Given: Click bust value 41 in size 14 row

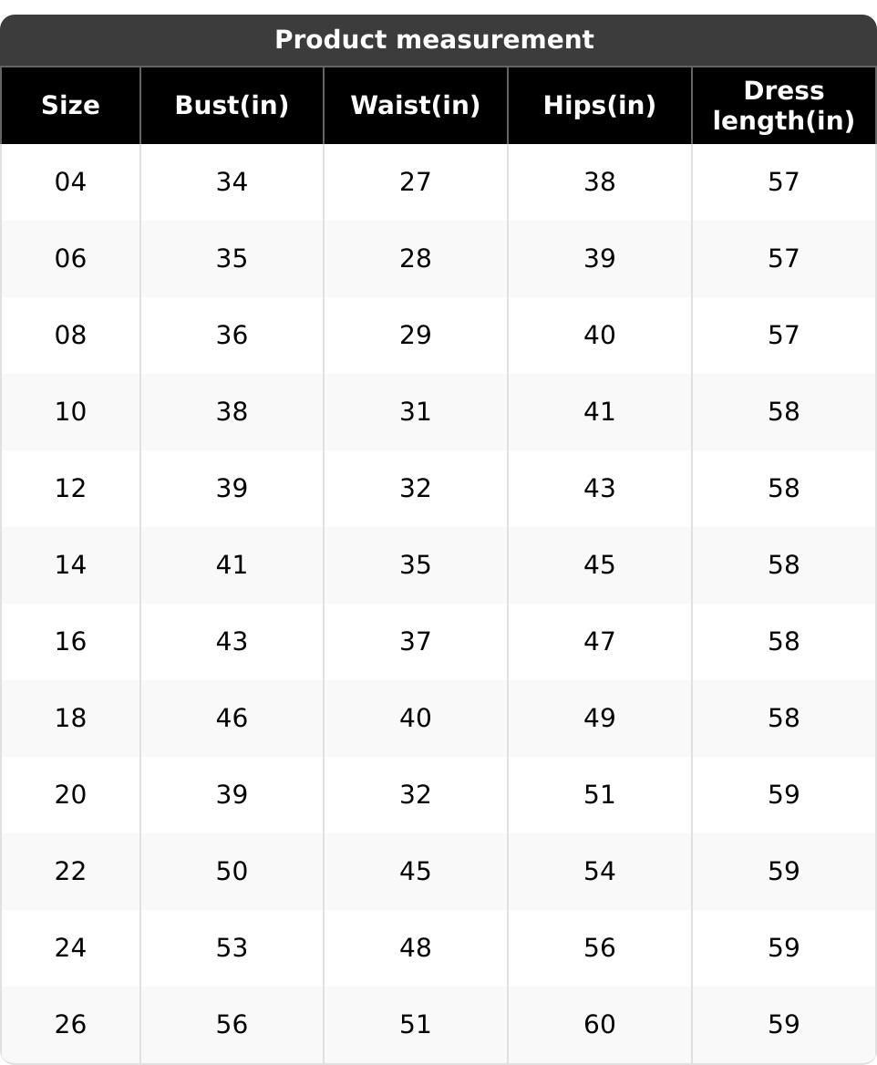Looking at the screenshot, I should pyautogui.click(x=232, y=565).
